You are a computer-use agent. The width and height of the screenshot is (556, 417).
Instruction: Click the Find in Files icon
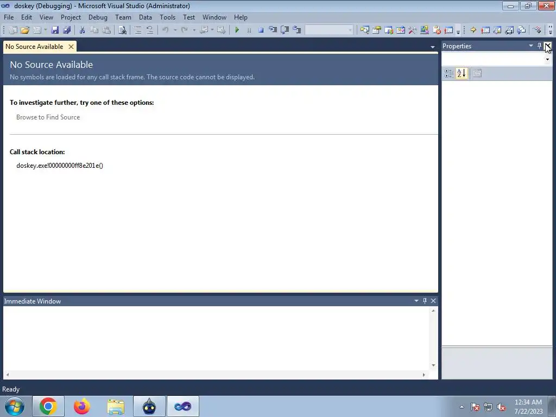point(122,30)
